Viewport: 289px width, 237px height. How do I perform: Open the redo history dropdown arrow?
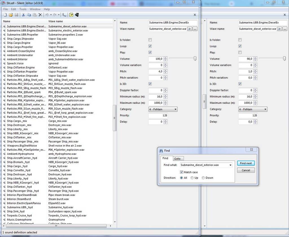pos(59,15)
